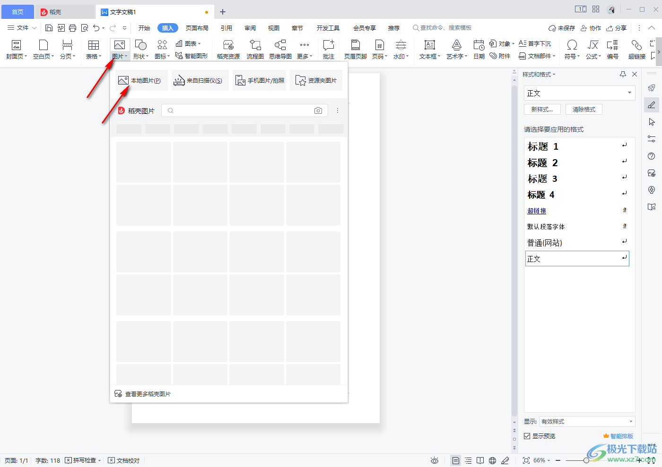Open the zoom percentage 66% dropdown

tap(542, 460)
